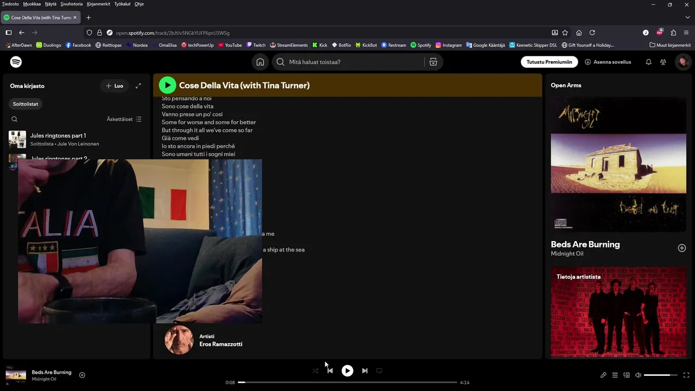Click the Luo create button
The width and height of the screenshot is (695, 391).
pyautogui.click(x=115, y=86)
